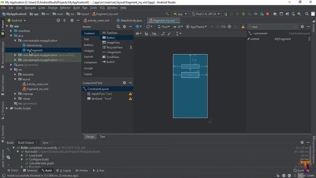Click the Search Everywhere magnifier icon
This screenshot has width=316, height=178.
pos(307,14)
